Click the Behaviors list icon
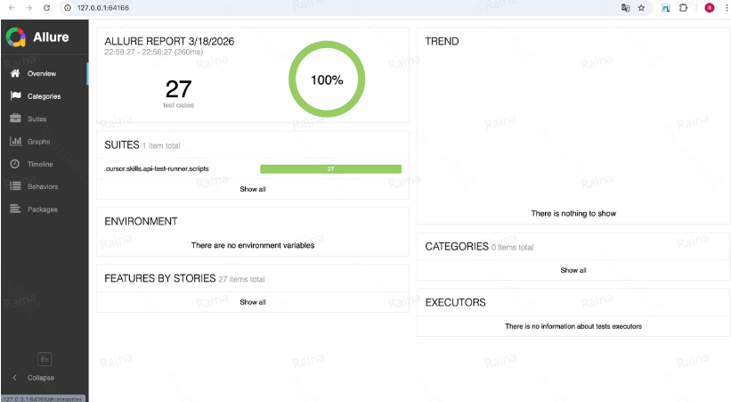This screenshot has height=402, width=731. 15,185
